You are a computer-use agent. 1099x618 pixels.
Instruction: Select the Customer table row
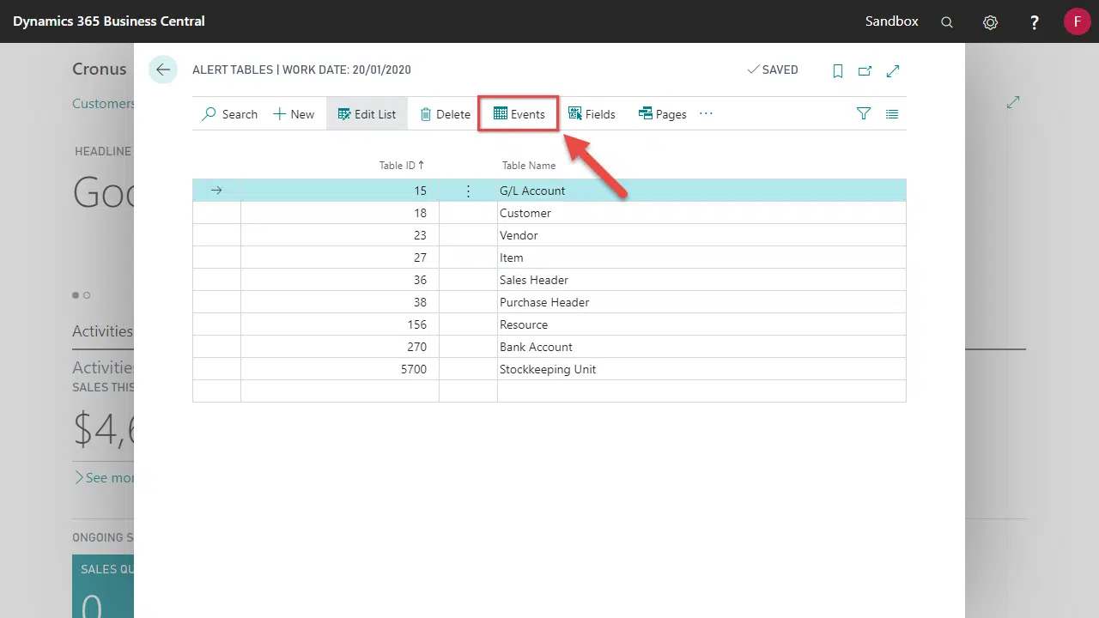point(525,213)
